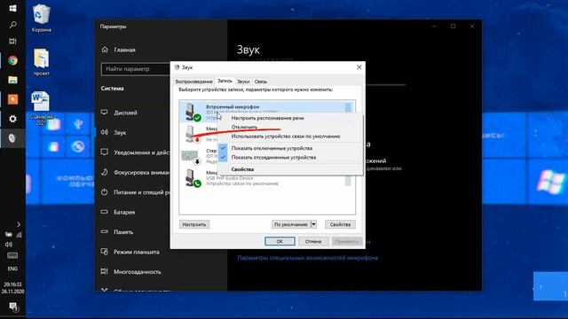Click 'Свойства' button at dialog bottom

point(340,224)
